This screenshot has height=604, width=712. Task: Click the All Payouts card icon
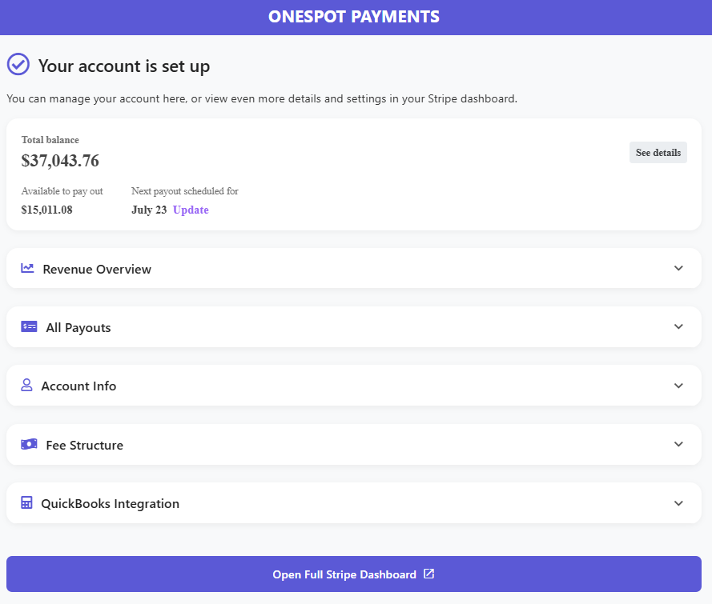point(29,326)
